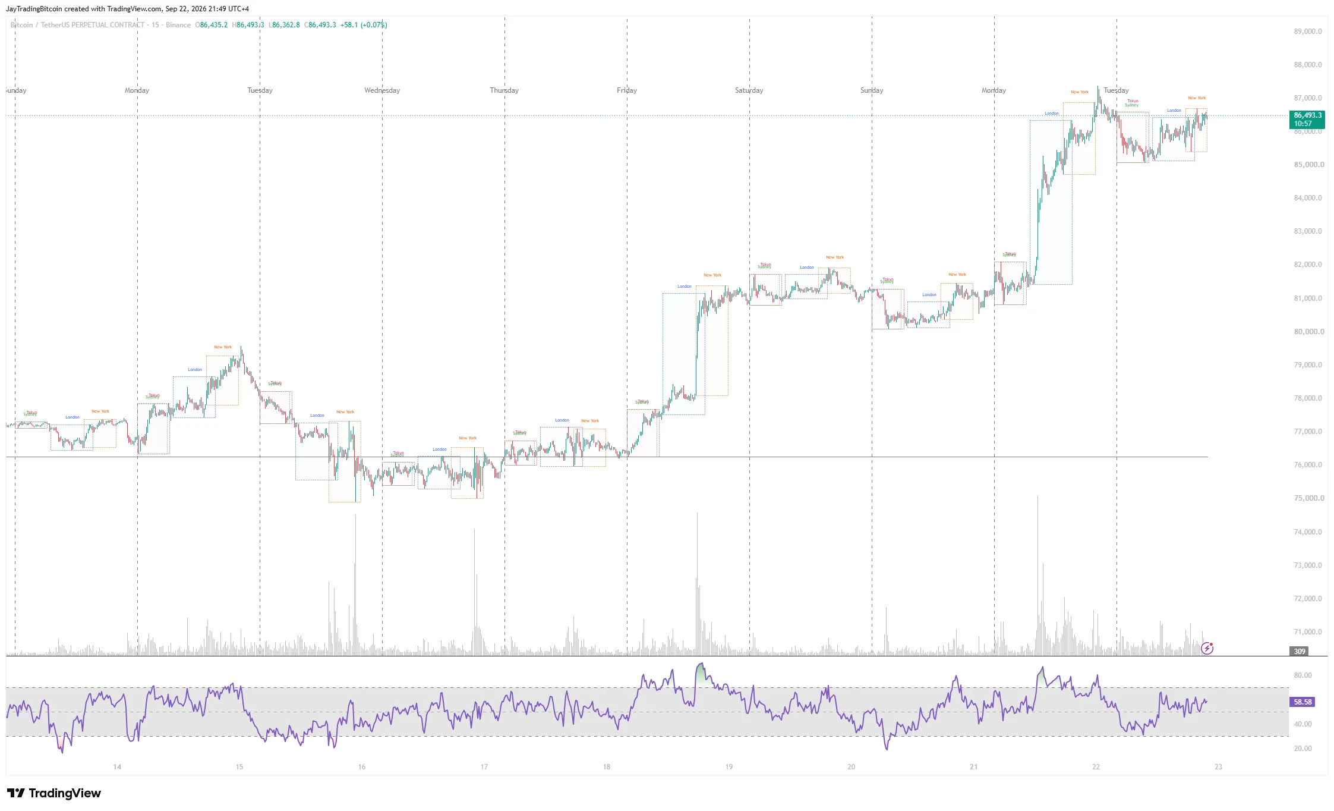Click the volume value label 309
This screenshot has height=811, width=1334.
click(x=1300, y=652)
